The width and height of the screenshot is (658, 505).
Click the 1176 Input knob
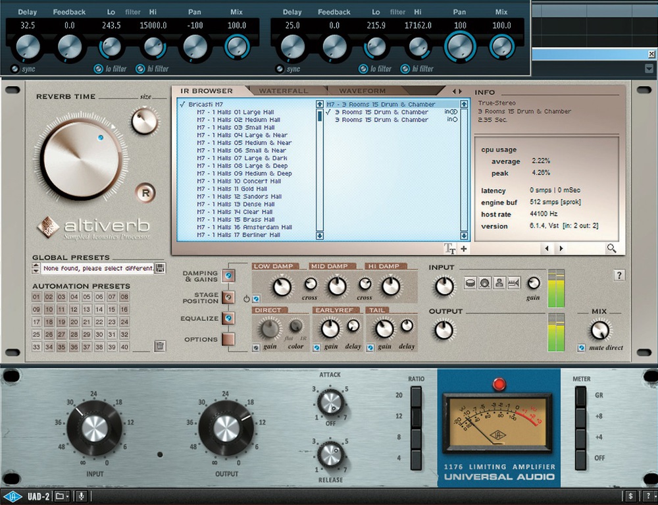coord(94,428)
